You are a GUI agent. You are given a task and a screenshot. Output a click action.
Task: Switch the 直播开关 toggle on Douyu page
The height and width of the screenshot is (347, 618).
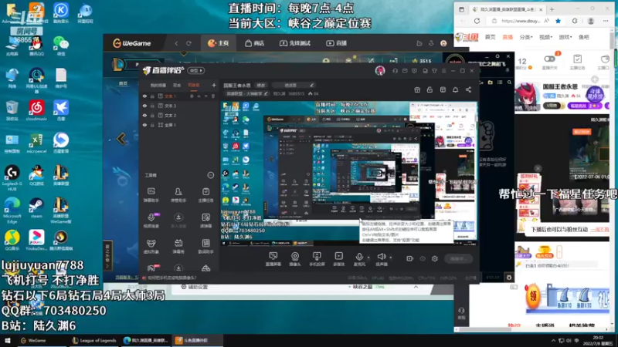tap(549, 59)
